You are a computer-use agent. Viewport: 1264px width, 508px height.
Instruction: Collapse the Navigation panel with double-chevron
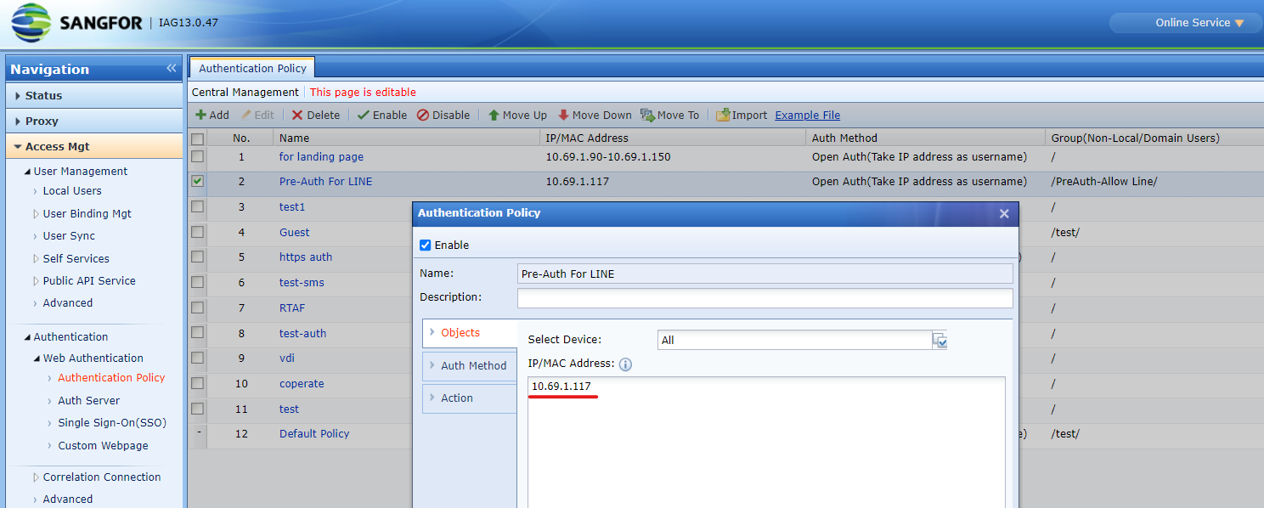tap(172, 69)
